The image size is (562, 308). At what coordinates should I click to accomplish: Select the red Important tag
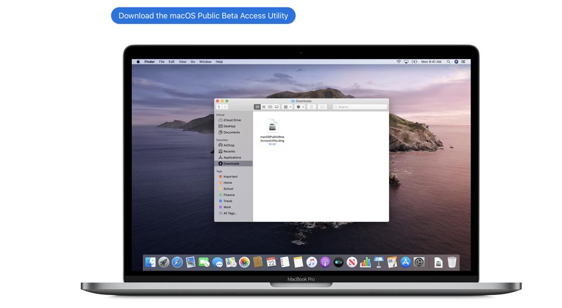click(230, 176)
